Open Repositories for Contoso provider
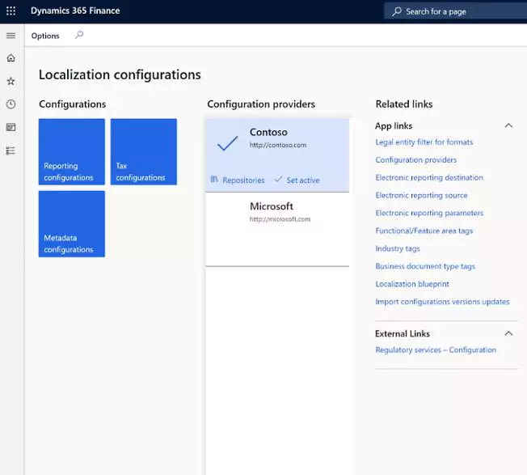 click(x=238, y=180)
